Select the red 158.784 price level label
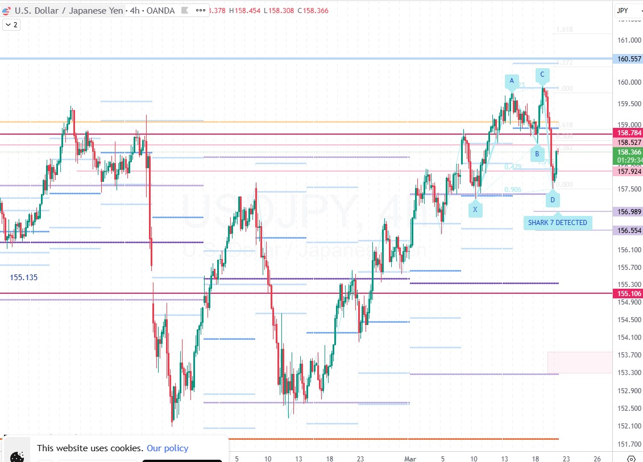The width and height of the screenshot is (643, 462). click(628, 133)
